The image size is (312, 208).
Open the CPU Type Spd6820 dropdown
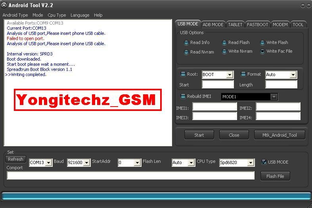250,163
